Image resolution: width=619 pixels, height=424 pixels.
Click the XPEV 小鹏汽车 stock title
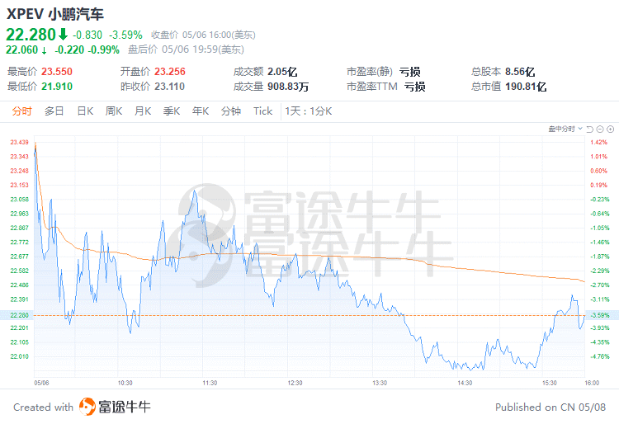54,14
